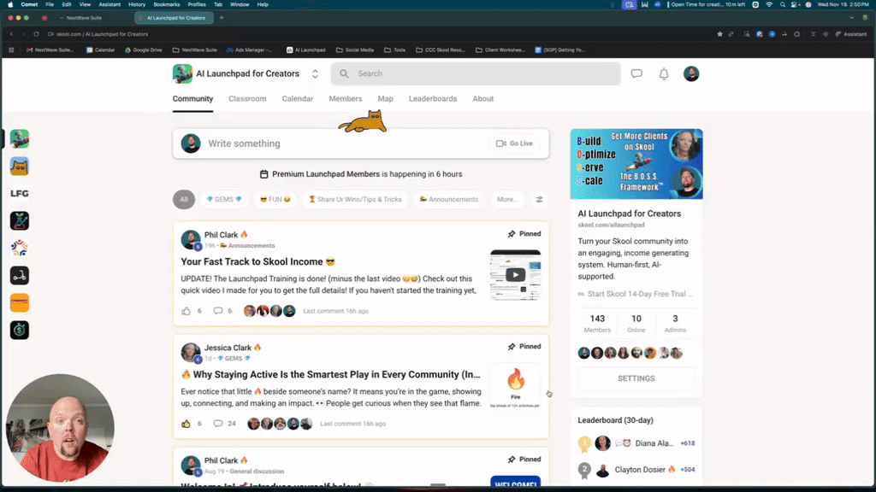
Task: Open the colorful people circle community
Action: point(20,249)
